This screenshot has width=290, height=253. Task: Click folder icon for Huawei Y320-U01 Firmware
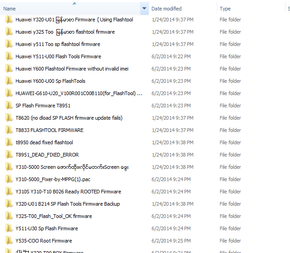(9, 20)
